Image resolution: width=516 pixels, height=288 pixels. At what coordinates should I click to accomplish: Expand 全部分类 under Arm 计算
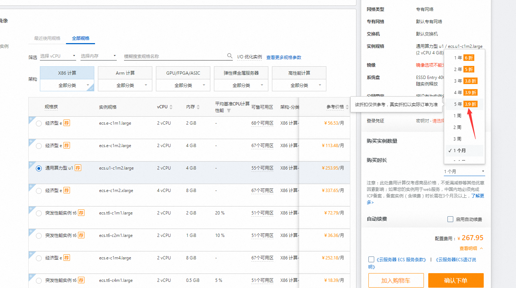point(125,85)
